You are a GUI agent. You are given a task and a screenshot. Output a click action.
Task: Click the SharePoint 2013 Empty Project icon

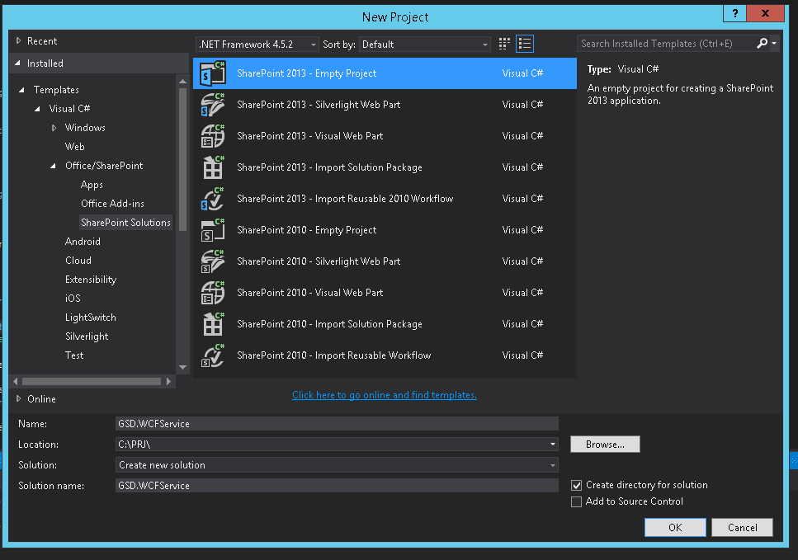click(x=213, y=73)
